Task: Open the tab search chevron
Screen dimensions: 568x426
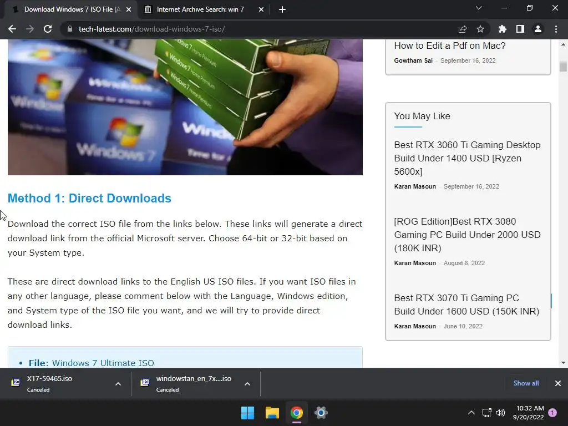Action: click(x=479, y=8)
